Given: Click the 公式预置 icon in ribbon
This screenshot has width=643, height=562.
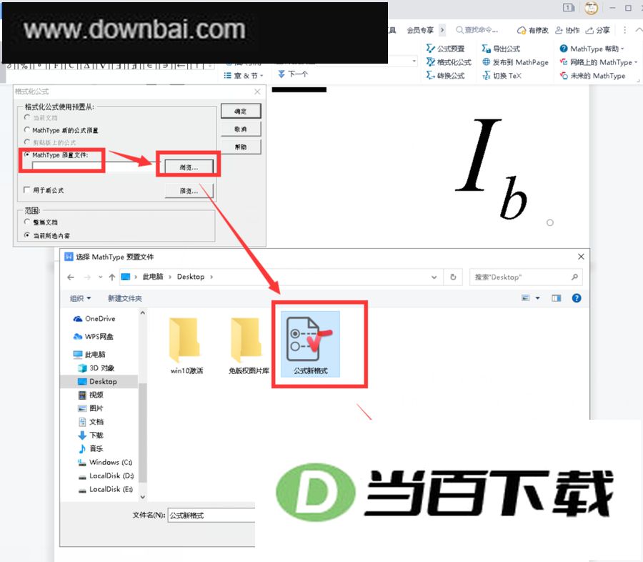Looking at the screenshot, I should point(430,49).
